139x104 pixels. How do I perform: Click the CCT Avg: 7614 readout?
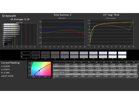pos(111,15)
